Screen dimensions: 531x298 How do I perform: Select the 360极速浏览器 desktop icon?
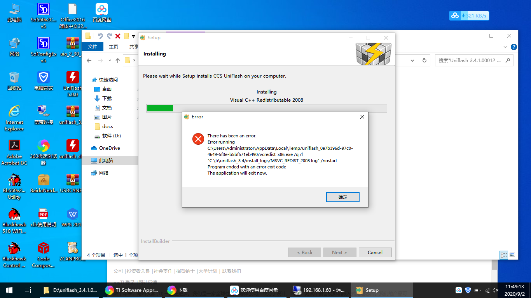pos(44,152)
